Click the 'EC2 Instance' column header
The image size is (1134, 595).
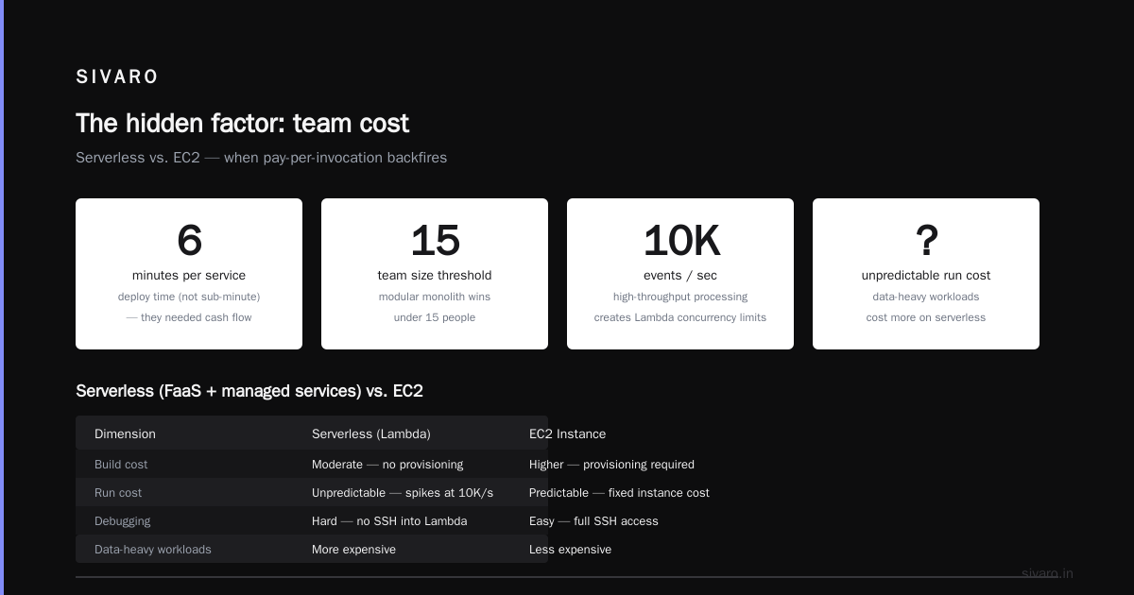tap(567, 434)
